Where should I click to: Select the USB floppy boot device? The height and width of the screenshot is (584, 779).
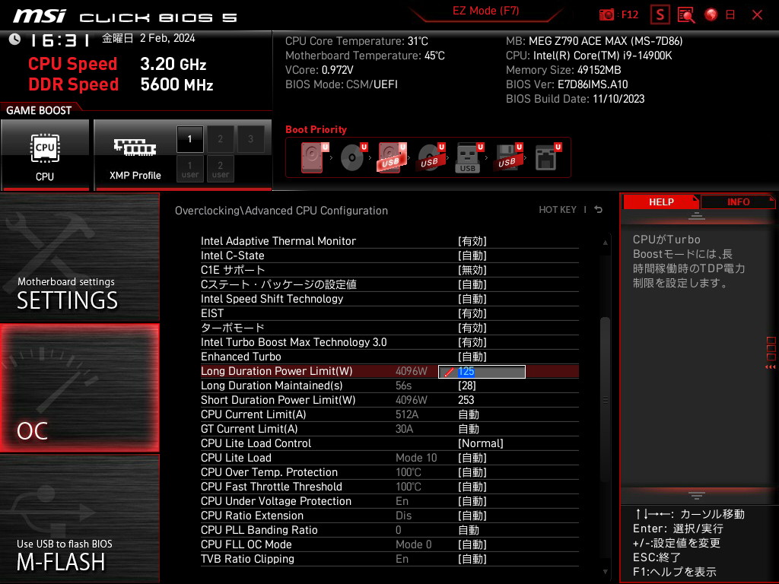coord(507,157)
